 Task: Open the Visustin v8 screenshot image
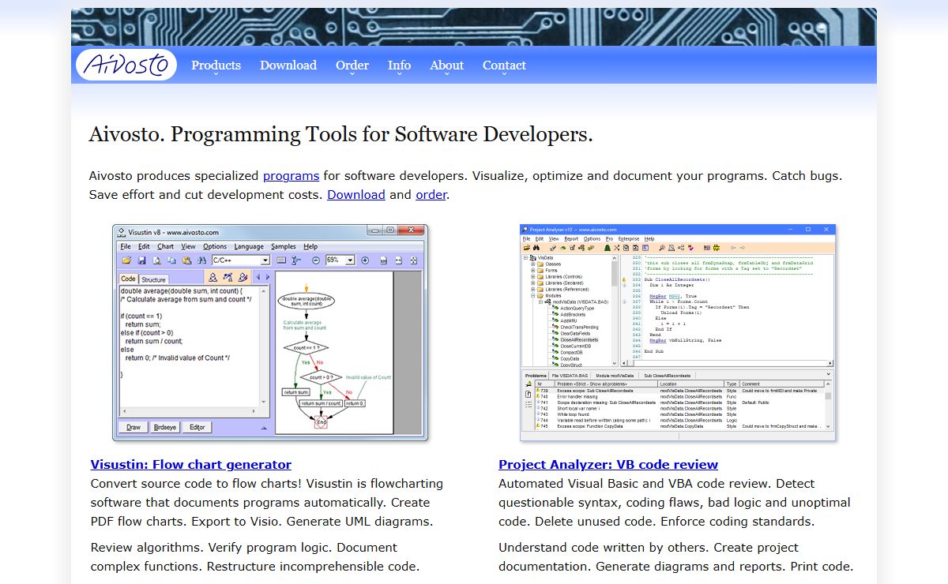(270, 332)
